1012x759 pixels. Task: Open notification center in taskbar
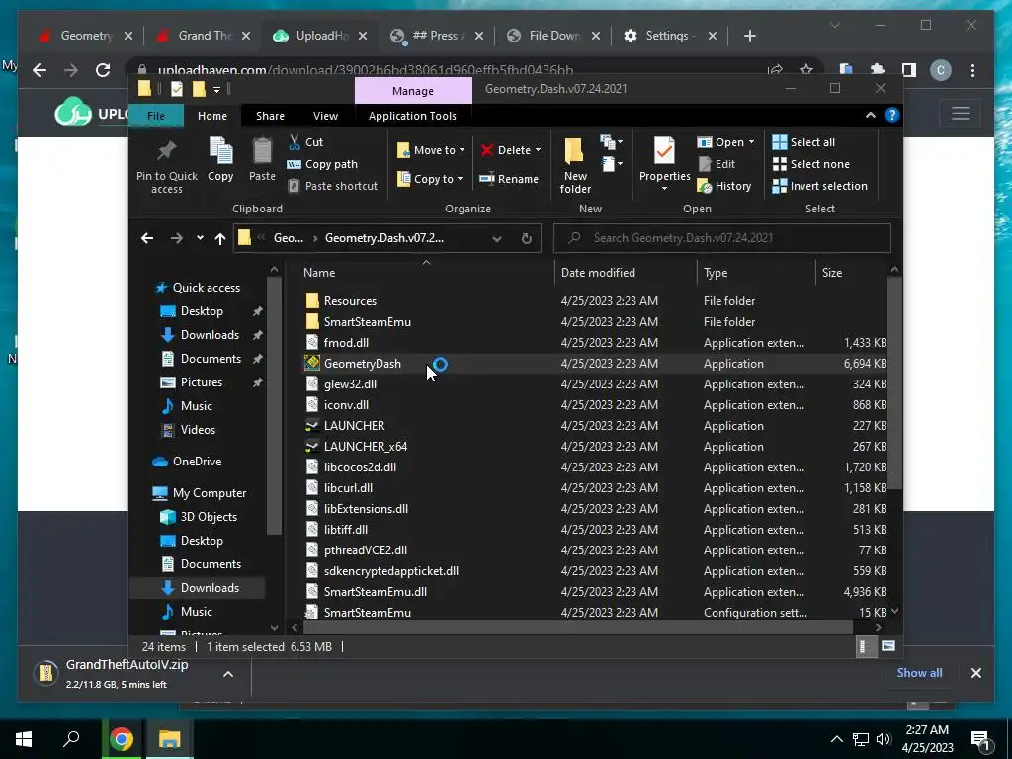point(981,740)
